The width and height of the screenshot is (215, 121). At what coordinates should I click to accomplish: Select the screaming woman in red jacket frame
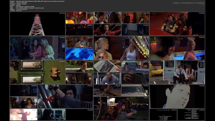pyautogui.click(x=107, y=30)
